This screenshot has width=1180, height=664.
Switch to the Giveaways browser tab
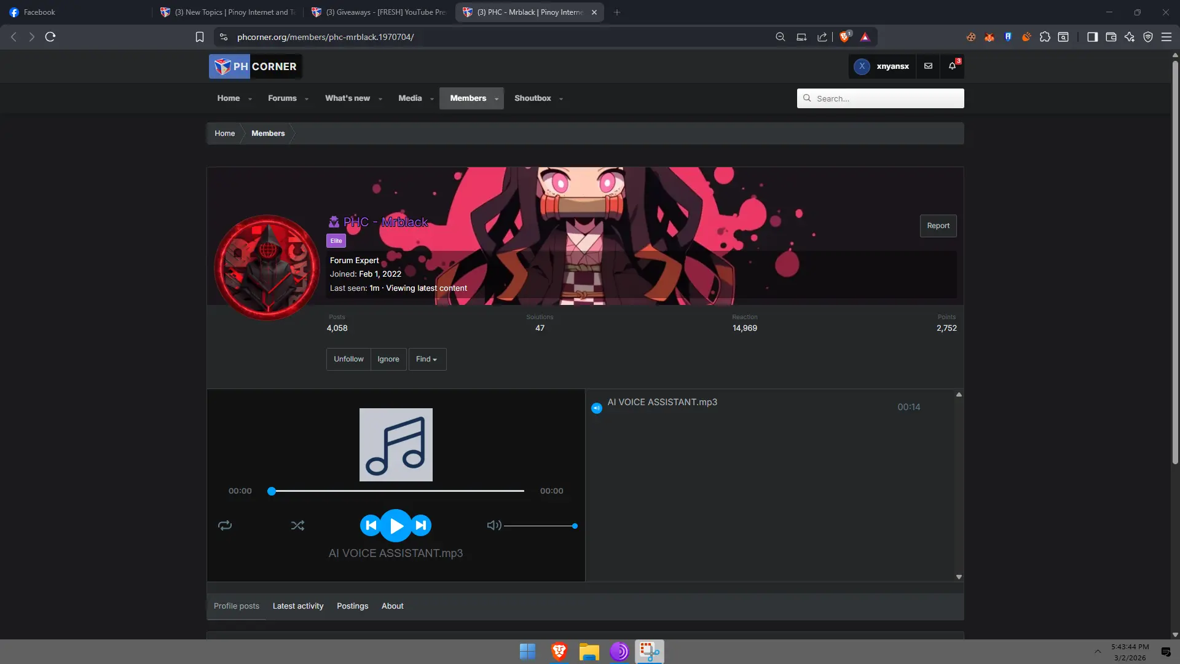(379, 12)
